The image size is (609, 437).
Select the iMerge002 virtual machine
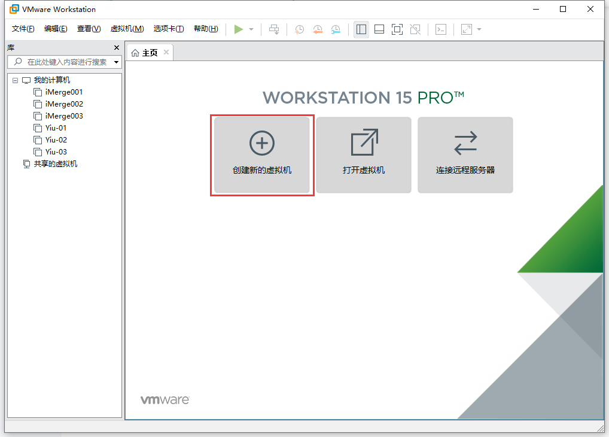coord(64,104)
